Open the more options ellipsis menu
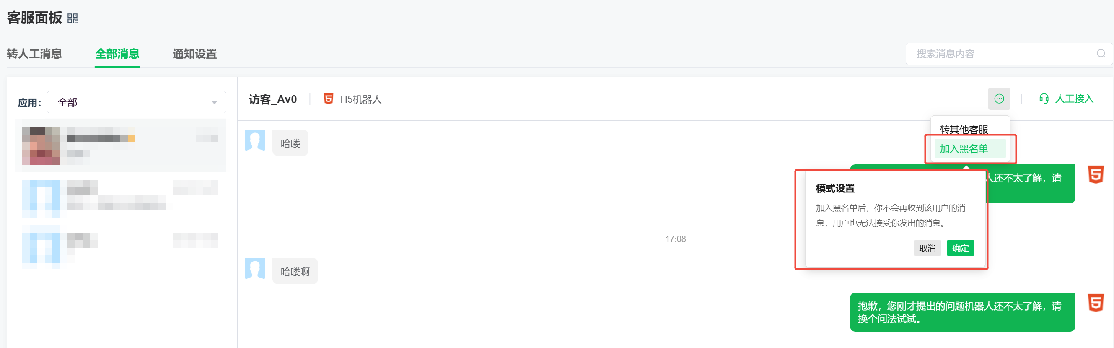This screenshot has width=1114, height=348. (999, 99)
